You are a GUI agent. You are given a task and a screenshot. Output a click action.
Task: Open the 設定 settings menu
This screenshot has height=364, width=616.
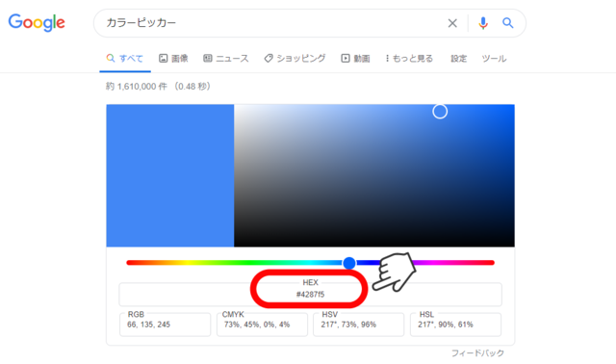(x=459, y=59)
